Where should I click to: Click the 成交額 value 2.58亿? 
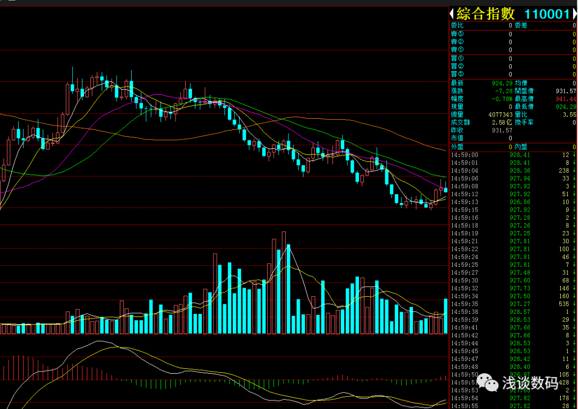501,122
